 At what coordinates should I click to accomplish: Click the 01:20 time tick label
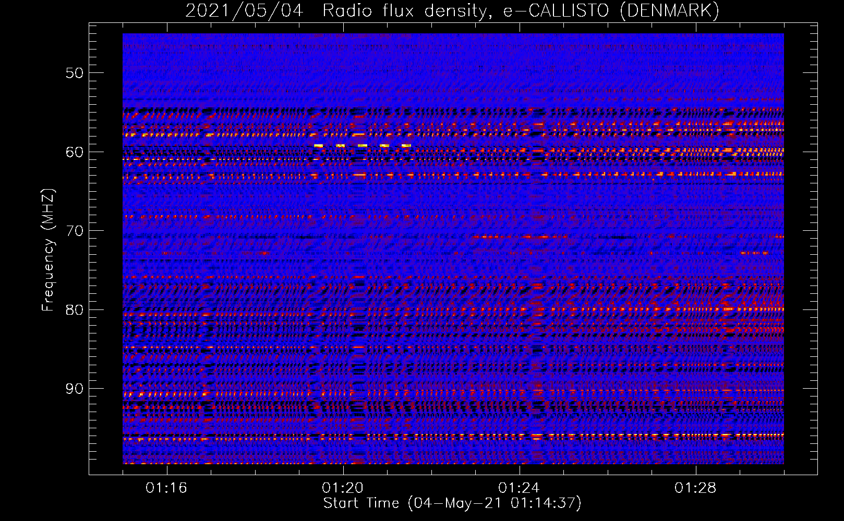tap(343, 488)
